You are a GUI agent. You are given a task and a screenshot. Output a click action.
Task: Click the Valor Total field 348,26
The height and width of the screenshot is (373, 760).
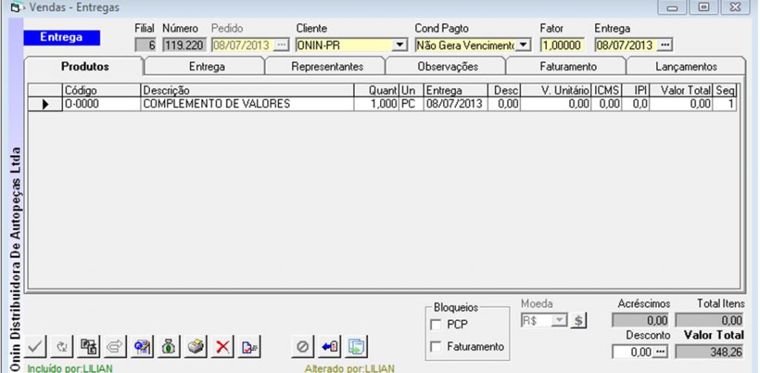pyautogui.click(x=710, y=352)
